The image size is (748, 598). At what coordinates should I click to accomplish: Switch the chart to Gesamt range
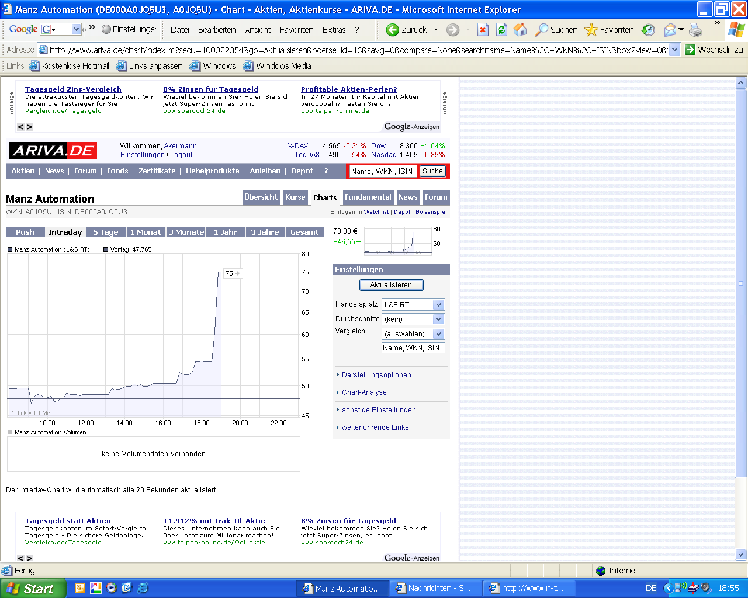[304, 232]
